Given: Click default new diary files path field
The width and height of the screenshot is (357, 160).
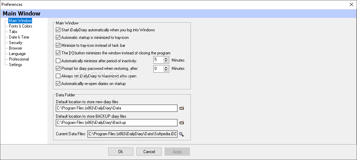Looking at the screenshot, I should coord(116,108).
